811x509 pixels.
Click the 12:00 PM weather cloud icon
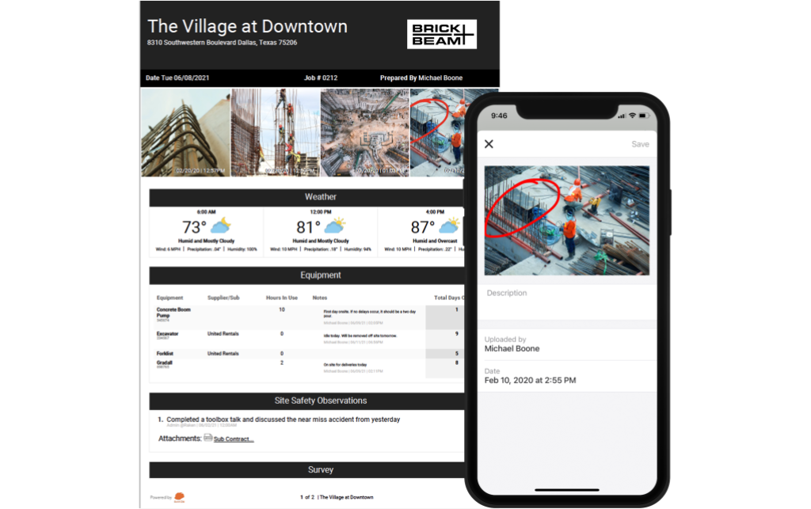tap(334, 226)
